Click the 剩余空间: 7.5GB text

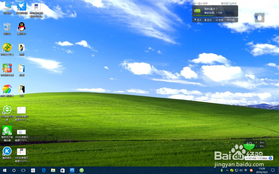tap(213, 13)
